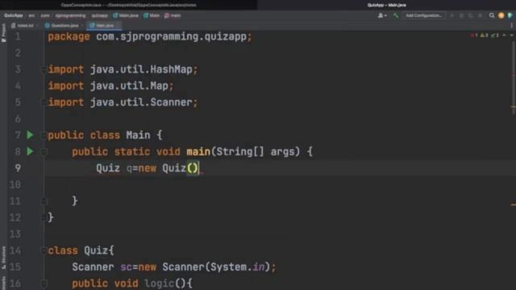Run the main method from the gutter
Viewport: 516px width, 290px height.
(x=30, y=151)
